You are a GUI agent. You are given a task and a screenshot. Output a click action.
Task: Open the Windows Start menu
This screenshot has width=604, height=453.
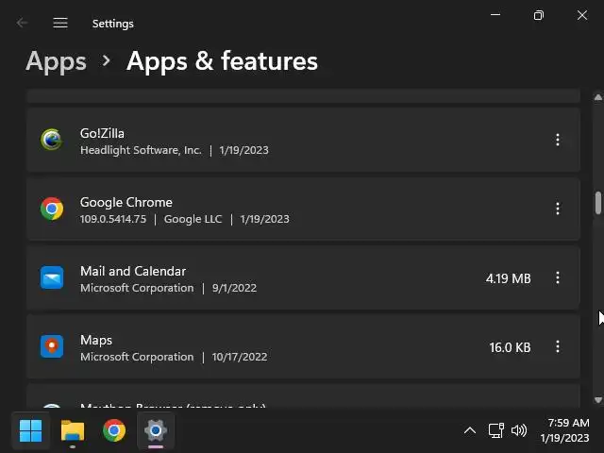pos(31,431)
